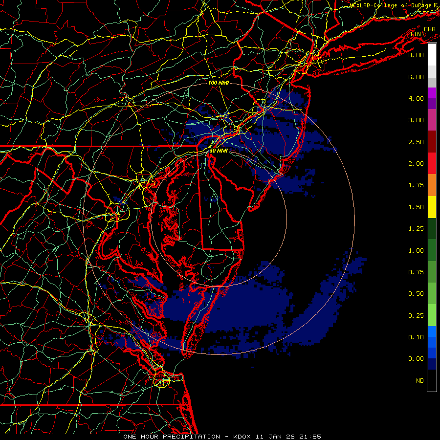Click the 1.25 legend value label
Image resolution: width=440 pixels, height=440 pixels.
pos(416,229)
